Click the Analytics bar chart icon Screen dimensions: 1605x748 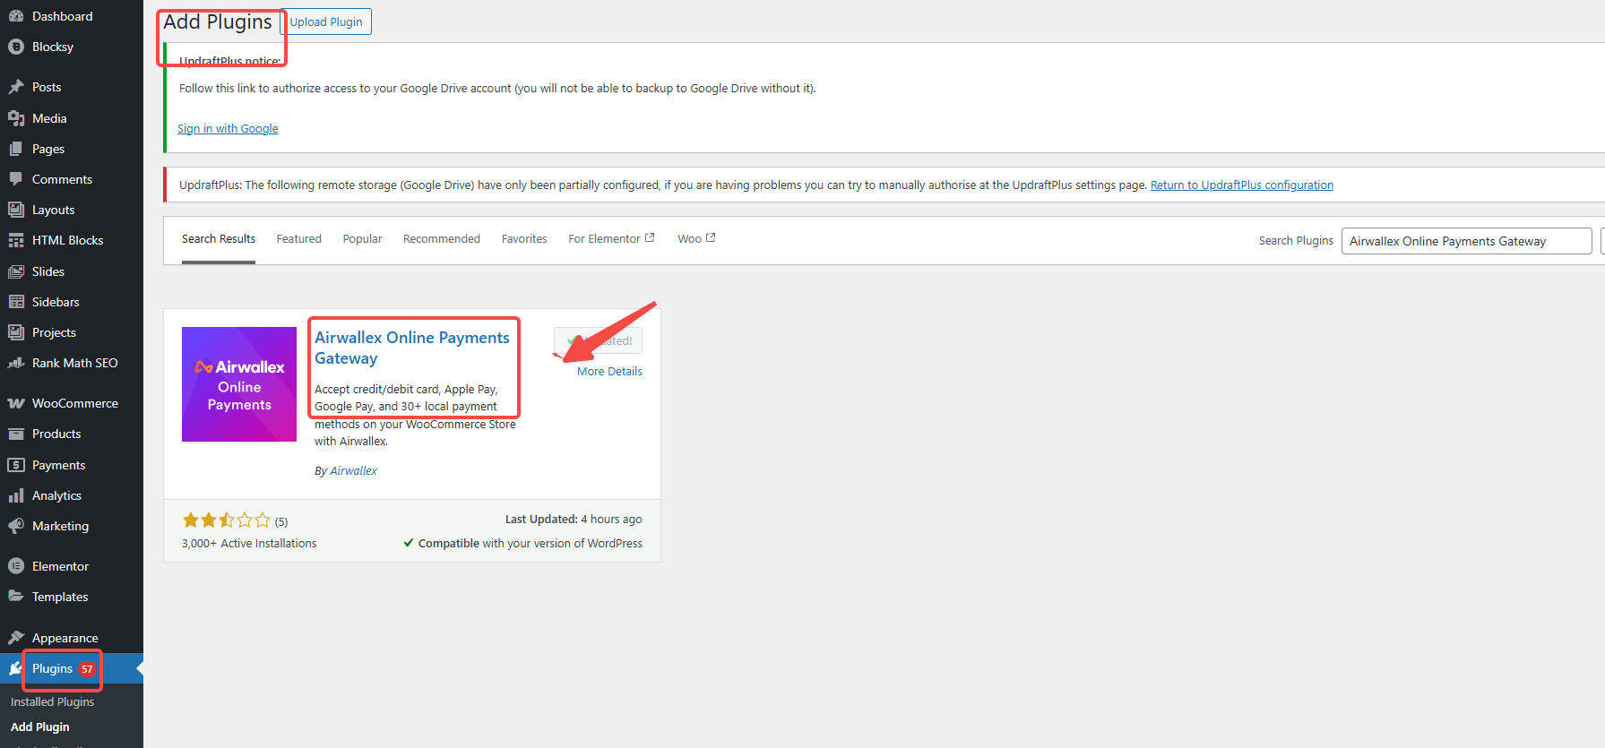[16, 495]
